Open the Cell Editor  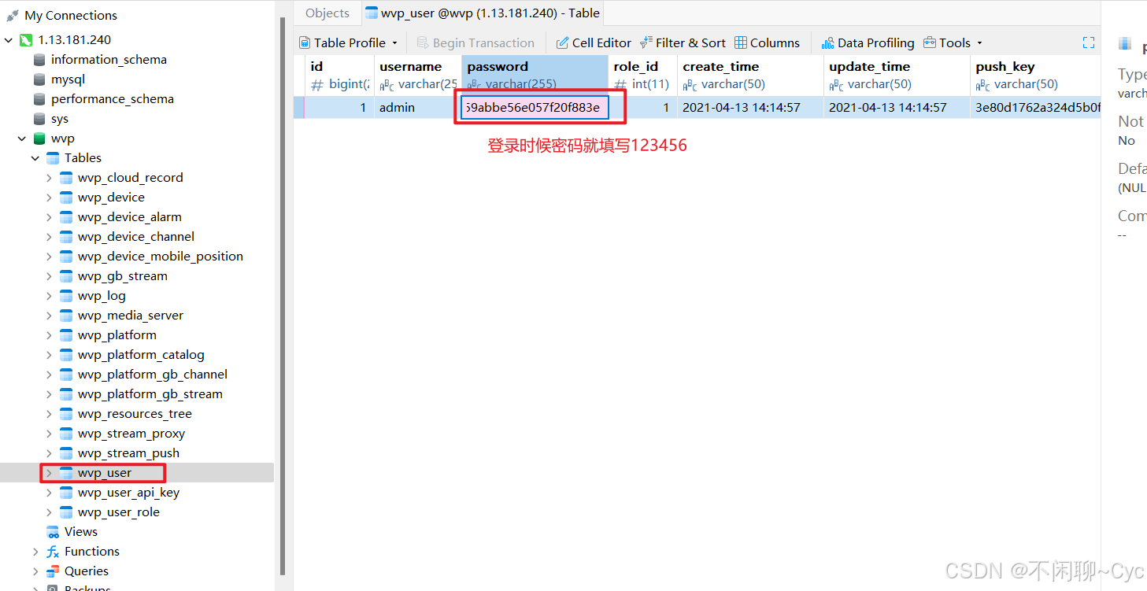(593, 42)
